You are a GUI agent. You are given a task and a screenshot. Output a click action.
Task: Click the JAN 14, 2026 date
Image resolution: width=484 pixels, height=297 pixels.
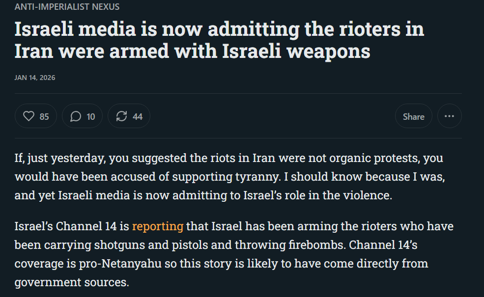(x=35, y=78)
